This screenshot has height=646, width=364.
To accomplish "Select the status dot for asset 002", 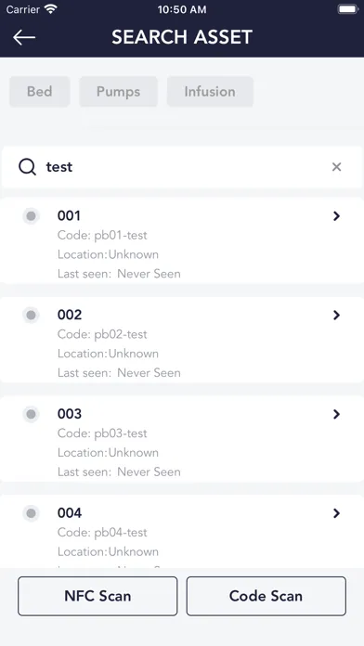I will (31, 316).
